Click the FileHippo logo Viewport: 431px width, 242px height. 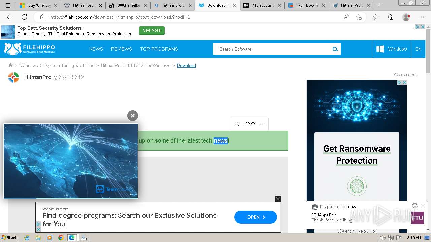point(29,49)
